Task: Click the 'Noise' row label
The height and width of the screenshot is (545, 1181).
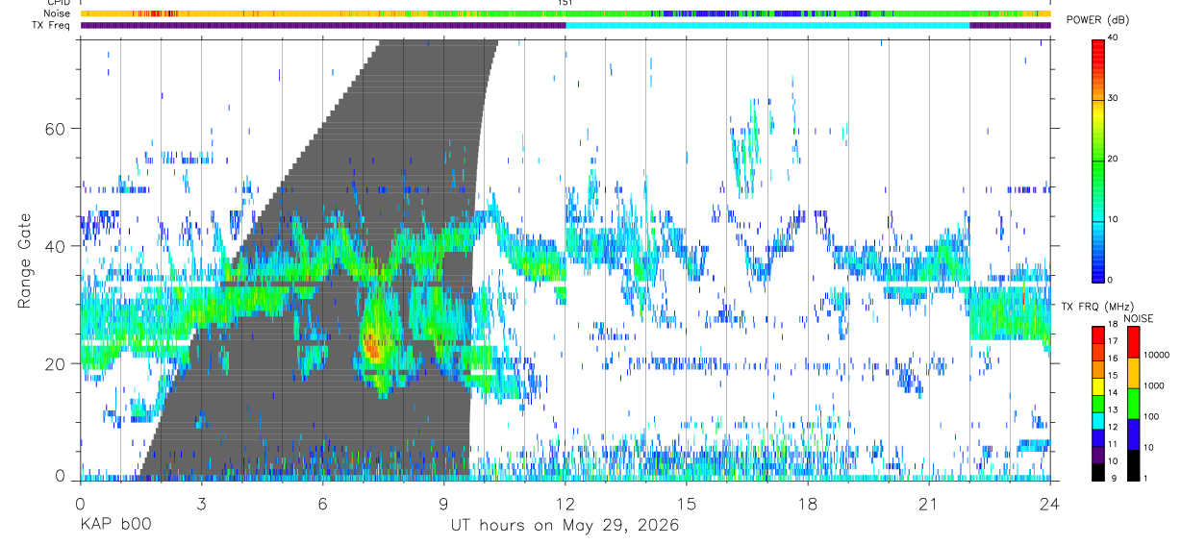Action: [x=57, y=14]
